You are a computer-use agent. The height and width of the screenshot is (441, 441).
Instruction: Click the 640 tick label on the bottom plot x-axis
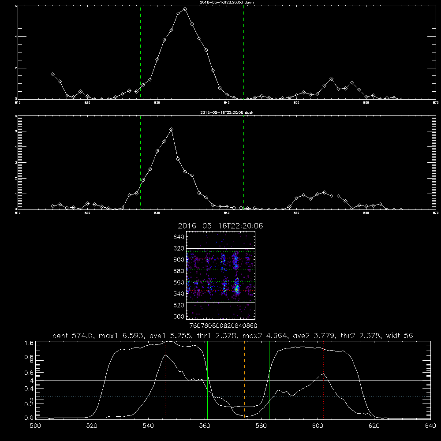pos(430,426)
